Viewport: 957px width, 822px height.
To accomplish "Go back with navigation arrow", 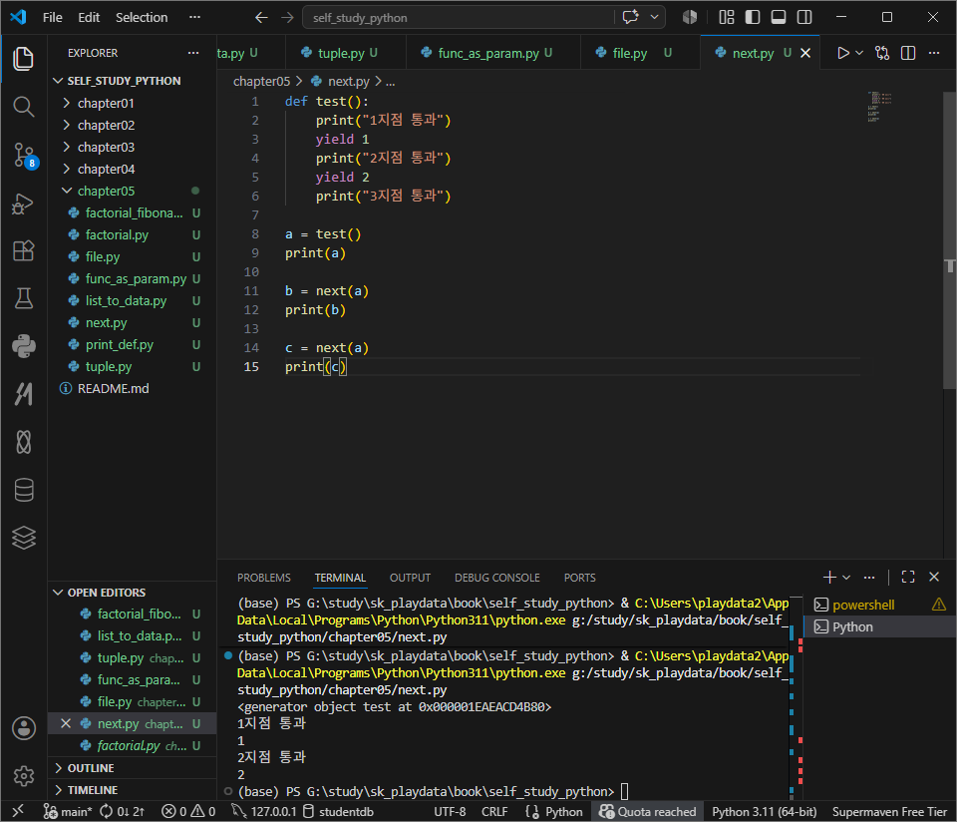I will click(x=261, y=18).
